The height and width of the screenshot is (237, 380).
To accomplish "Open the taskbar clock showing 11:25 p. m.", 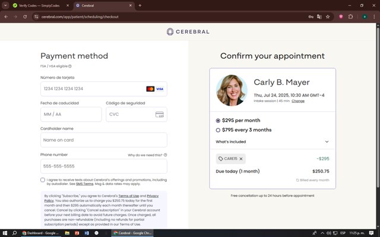I will tap(357, 233).
